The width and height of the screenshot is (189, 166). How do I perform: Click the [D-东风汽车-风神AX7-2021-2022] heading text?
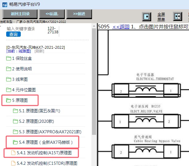(36, 48)
